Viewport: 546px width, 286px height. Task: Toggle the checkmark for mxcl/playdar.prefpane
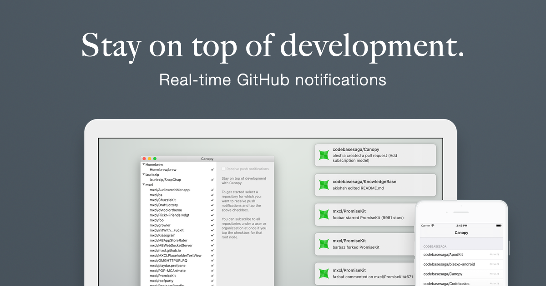[x=212, y=266]
